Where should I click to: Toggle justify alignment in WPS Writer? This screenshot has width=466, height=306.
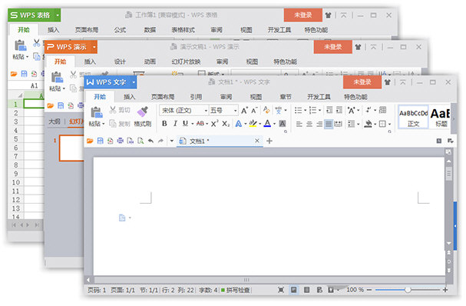click(x=329, y=124)
